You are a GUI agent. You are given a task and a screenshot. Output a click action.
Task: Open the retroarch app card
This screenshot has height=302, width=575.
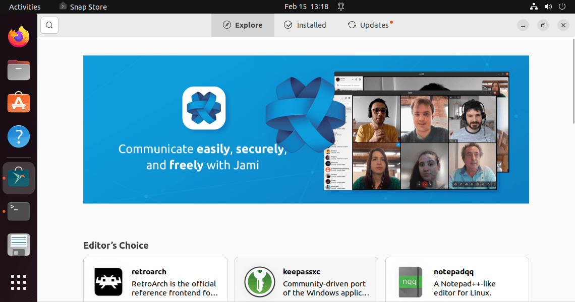coord(155,279)
